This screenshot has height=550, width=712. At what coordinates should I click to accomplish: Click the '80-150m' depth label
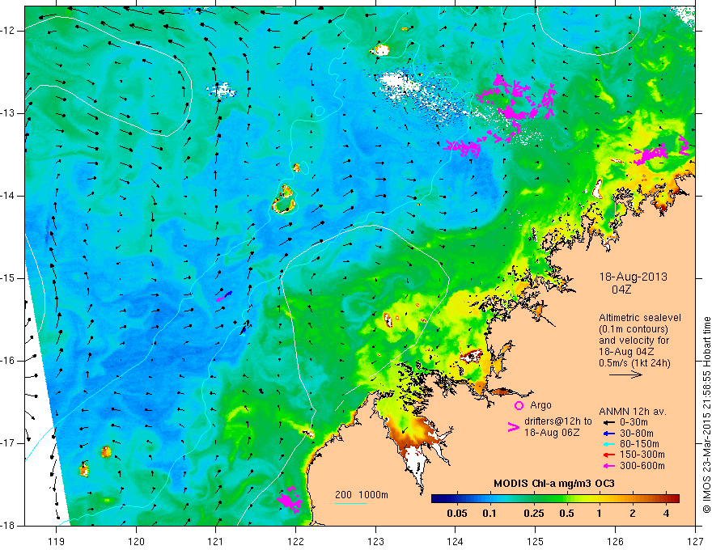pyautogui.click(x=639, y=444)
